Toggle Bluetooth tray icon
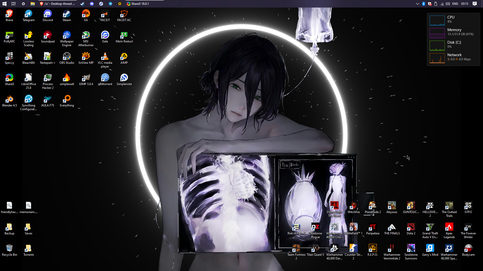483x271 pixels. [423, 4]
